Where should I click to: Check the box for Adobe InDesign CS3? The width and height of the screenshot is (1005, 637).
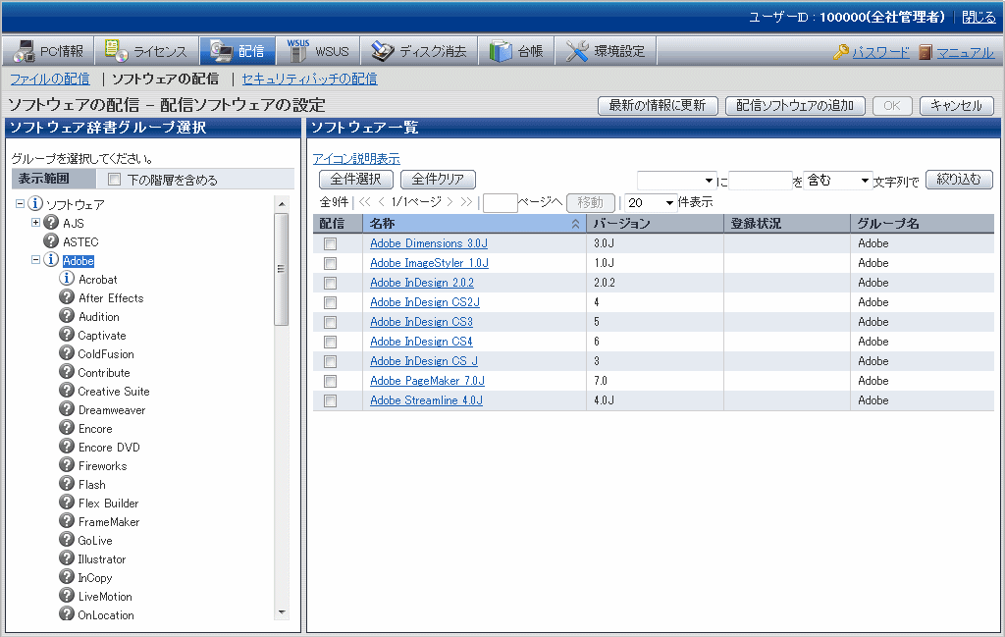tap(330, 322)
